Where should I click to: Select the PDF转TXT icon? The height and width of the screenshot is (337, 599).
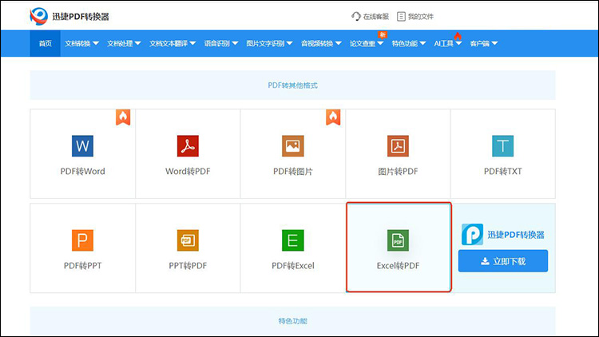[x=503, y=146]
